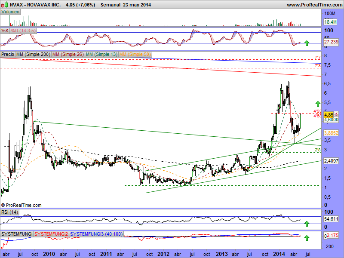Image resolution: width=344 pixels, height=258 pixels.
Task: Select 2013 on the time axis
Action: tap(222, 254)
